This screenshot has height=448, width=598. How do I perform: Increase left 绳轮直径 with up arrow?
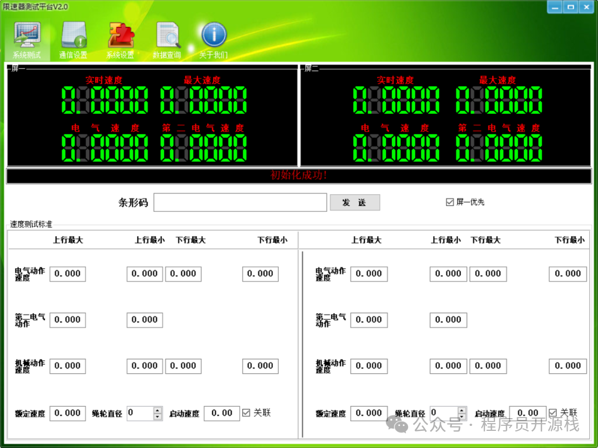pos(158,410)
